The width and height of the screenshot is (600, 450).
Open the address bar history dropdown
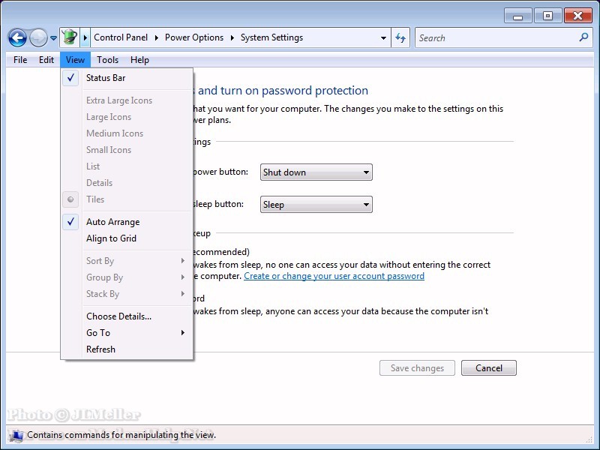click(383, 38)
